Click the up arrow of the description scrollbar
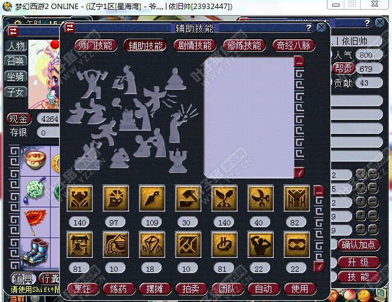 (299, 61)
